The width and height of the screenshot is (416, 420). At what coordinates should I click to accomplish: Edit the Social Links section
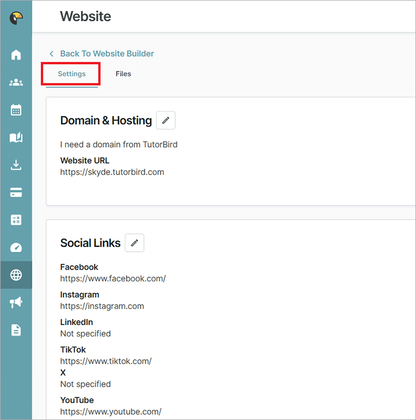134,243
